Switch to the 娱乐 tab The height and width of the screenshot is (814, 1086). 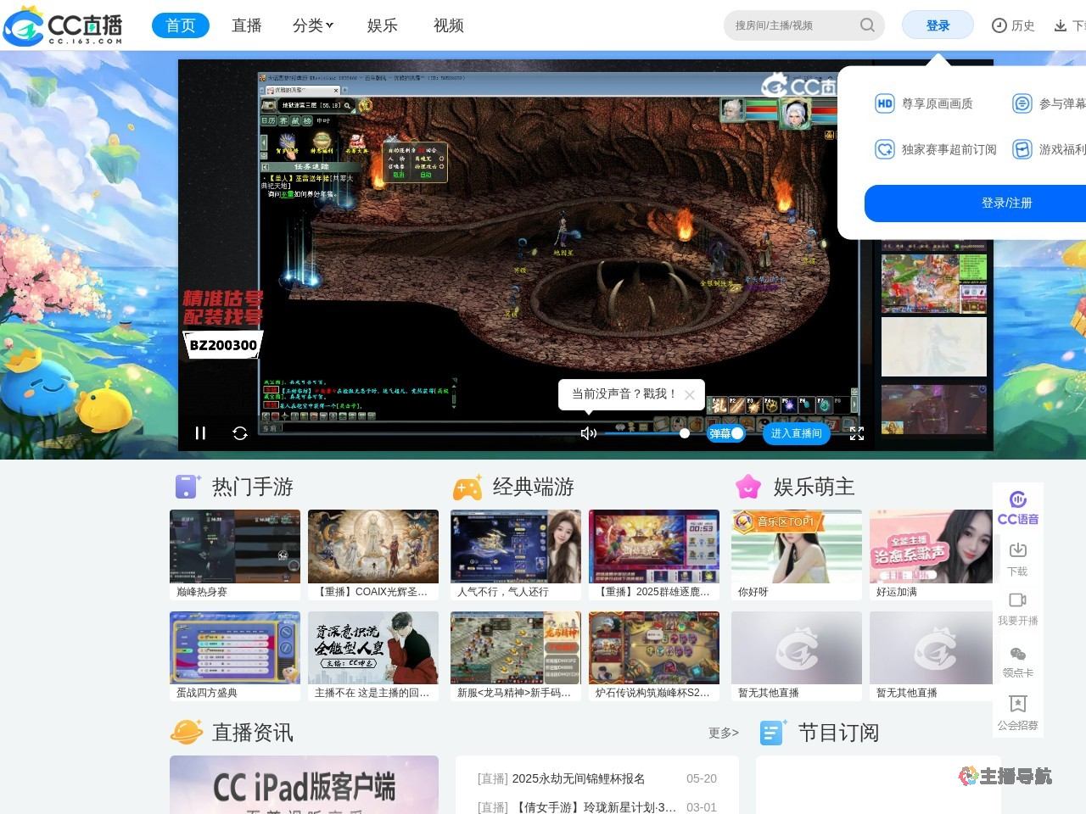(383, 25)
